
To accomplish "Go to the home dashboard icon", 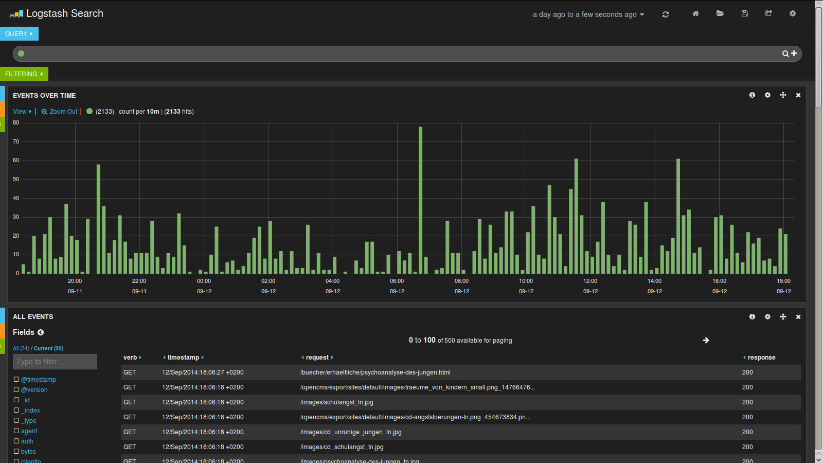I will (x=695, y=14).
